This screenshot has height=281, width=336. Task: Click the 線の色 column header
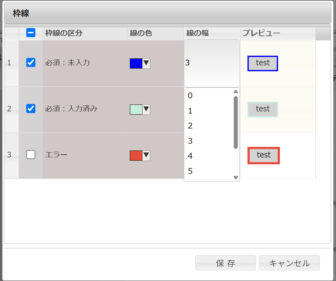point(156,34)
